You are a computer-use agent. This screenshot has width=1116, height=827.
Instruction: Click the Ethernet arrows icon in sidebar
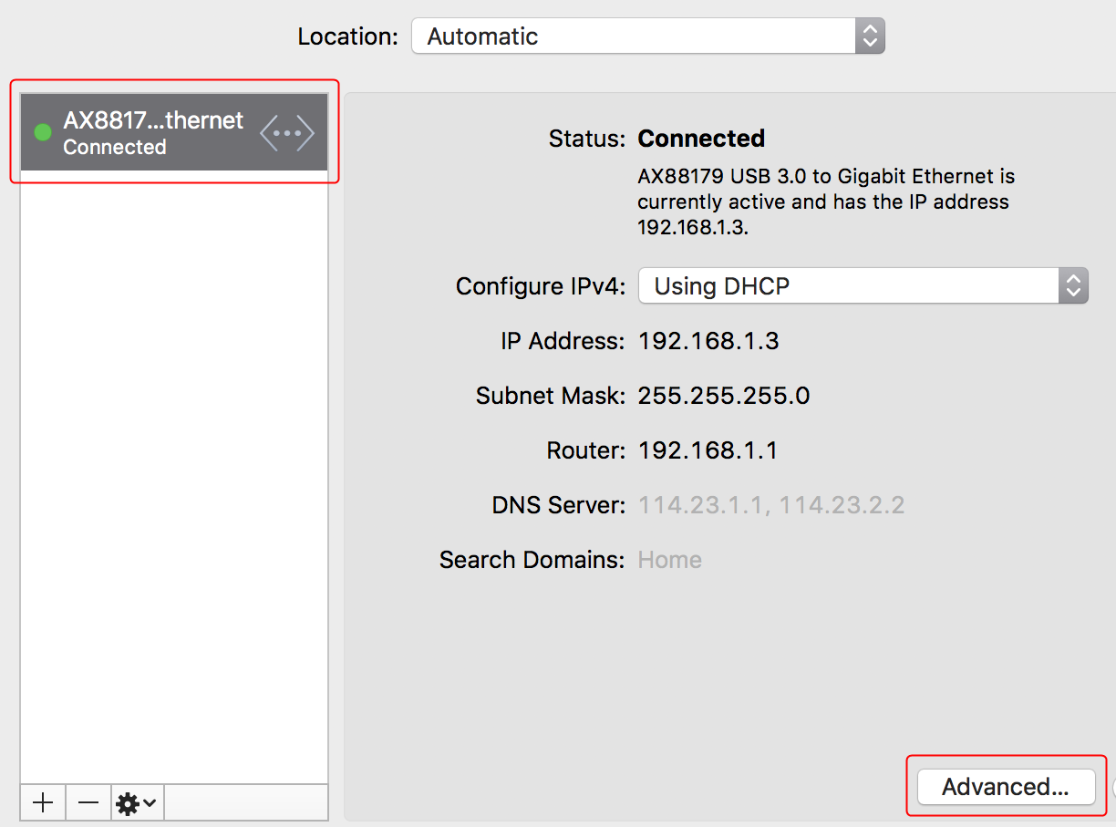[286, 133]
